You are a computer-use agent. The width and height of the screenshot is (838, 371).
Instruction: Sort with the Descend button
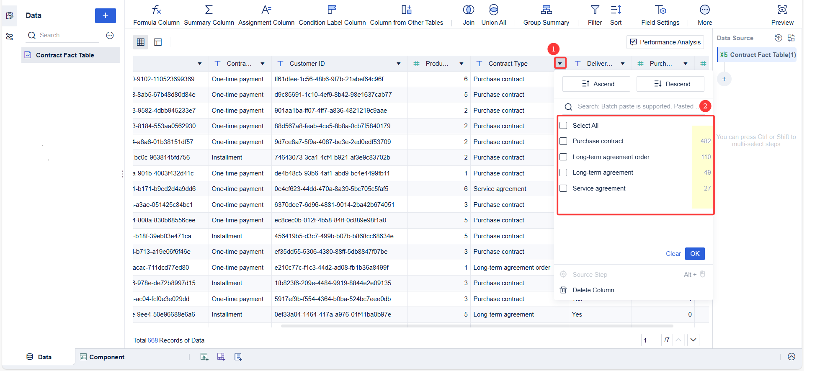(670, 84)
